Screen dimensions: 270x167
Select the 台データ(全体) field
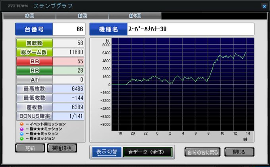point(148,152)
